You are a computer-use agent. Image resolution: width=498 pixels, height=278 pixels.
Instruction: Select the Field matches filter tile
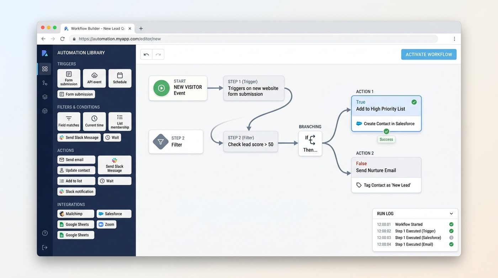coord(69,122)
